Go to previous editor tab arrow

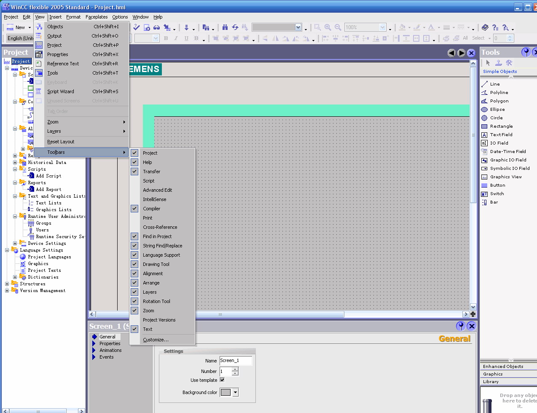coord(451,53)
